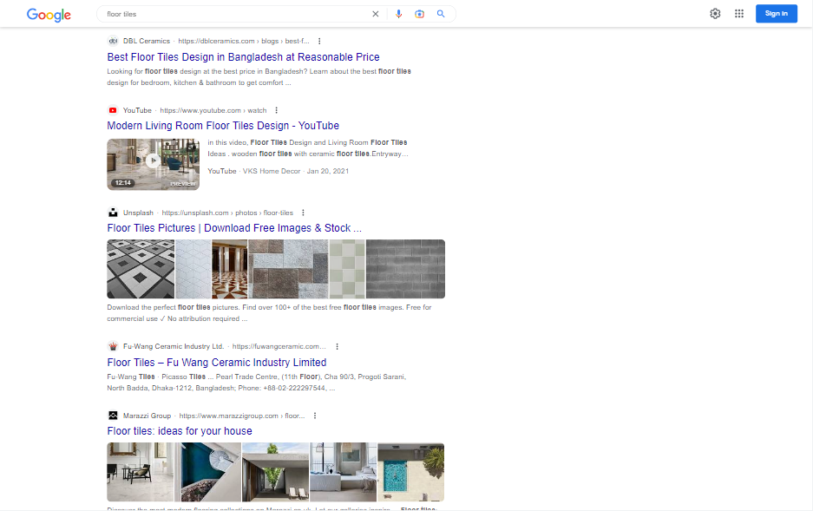Clear the search query with the X icon
The width and height of the screenshot is (813, 511).
coord(375,14)
